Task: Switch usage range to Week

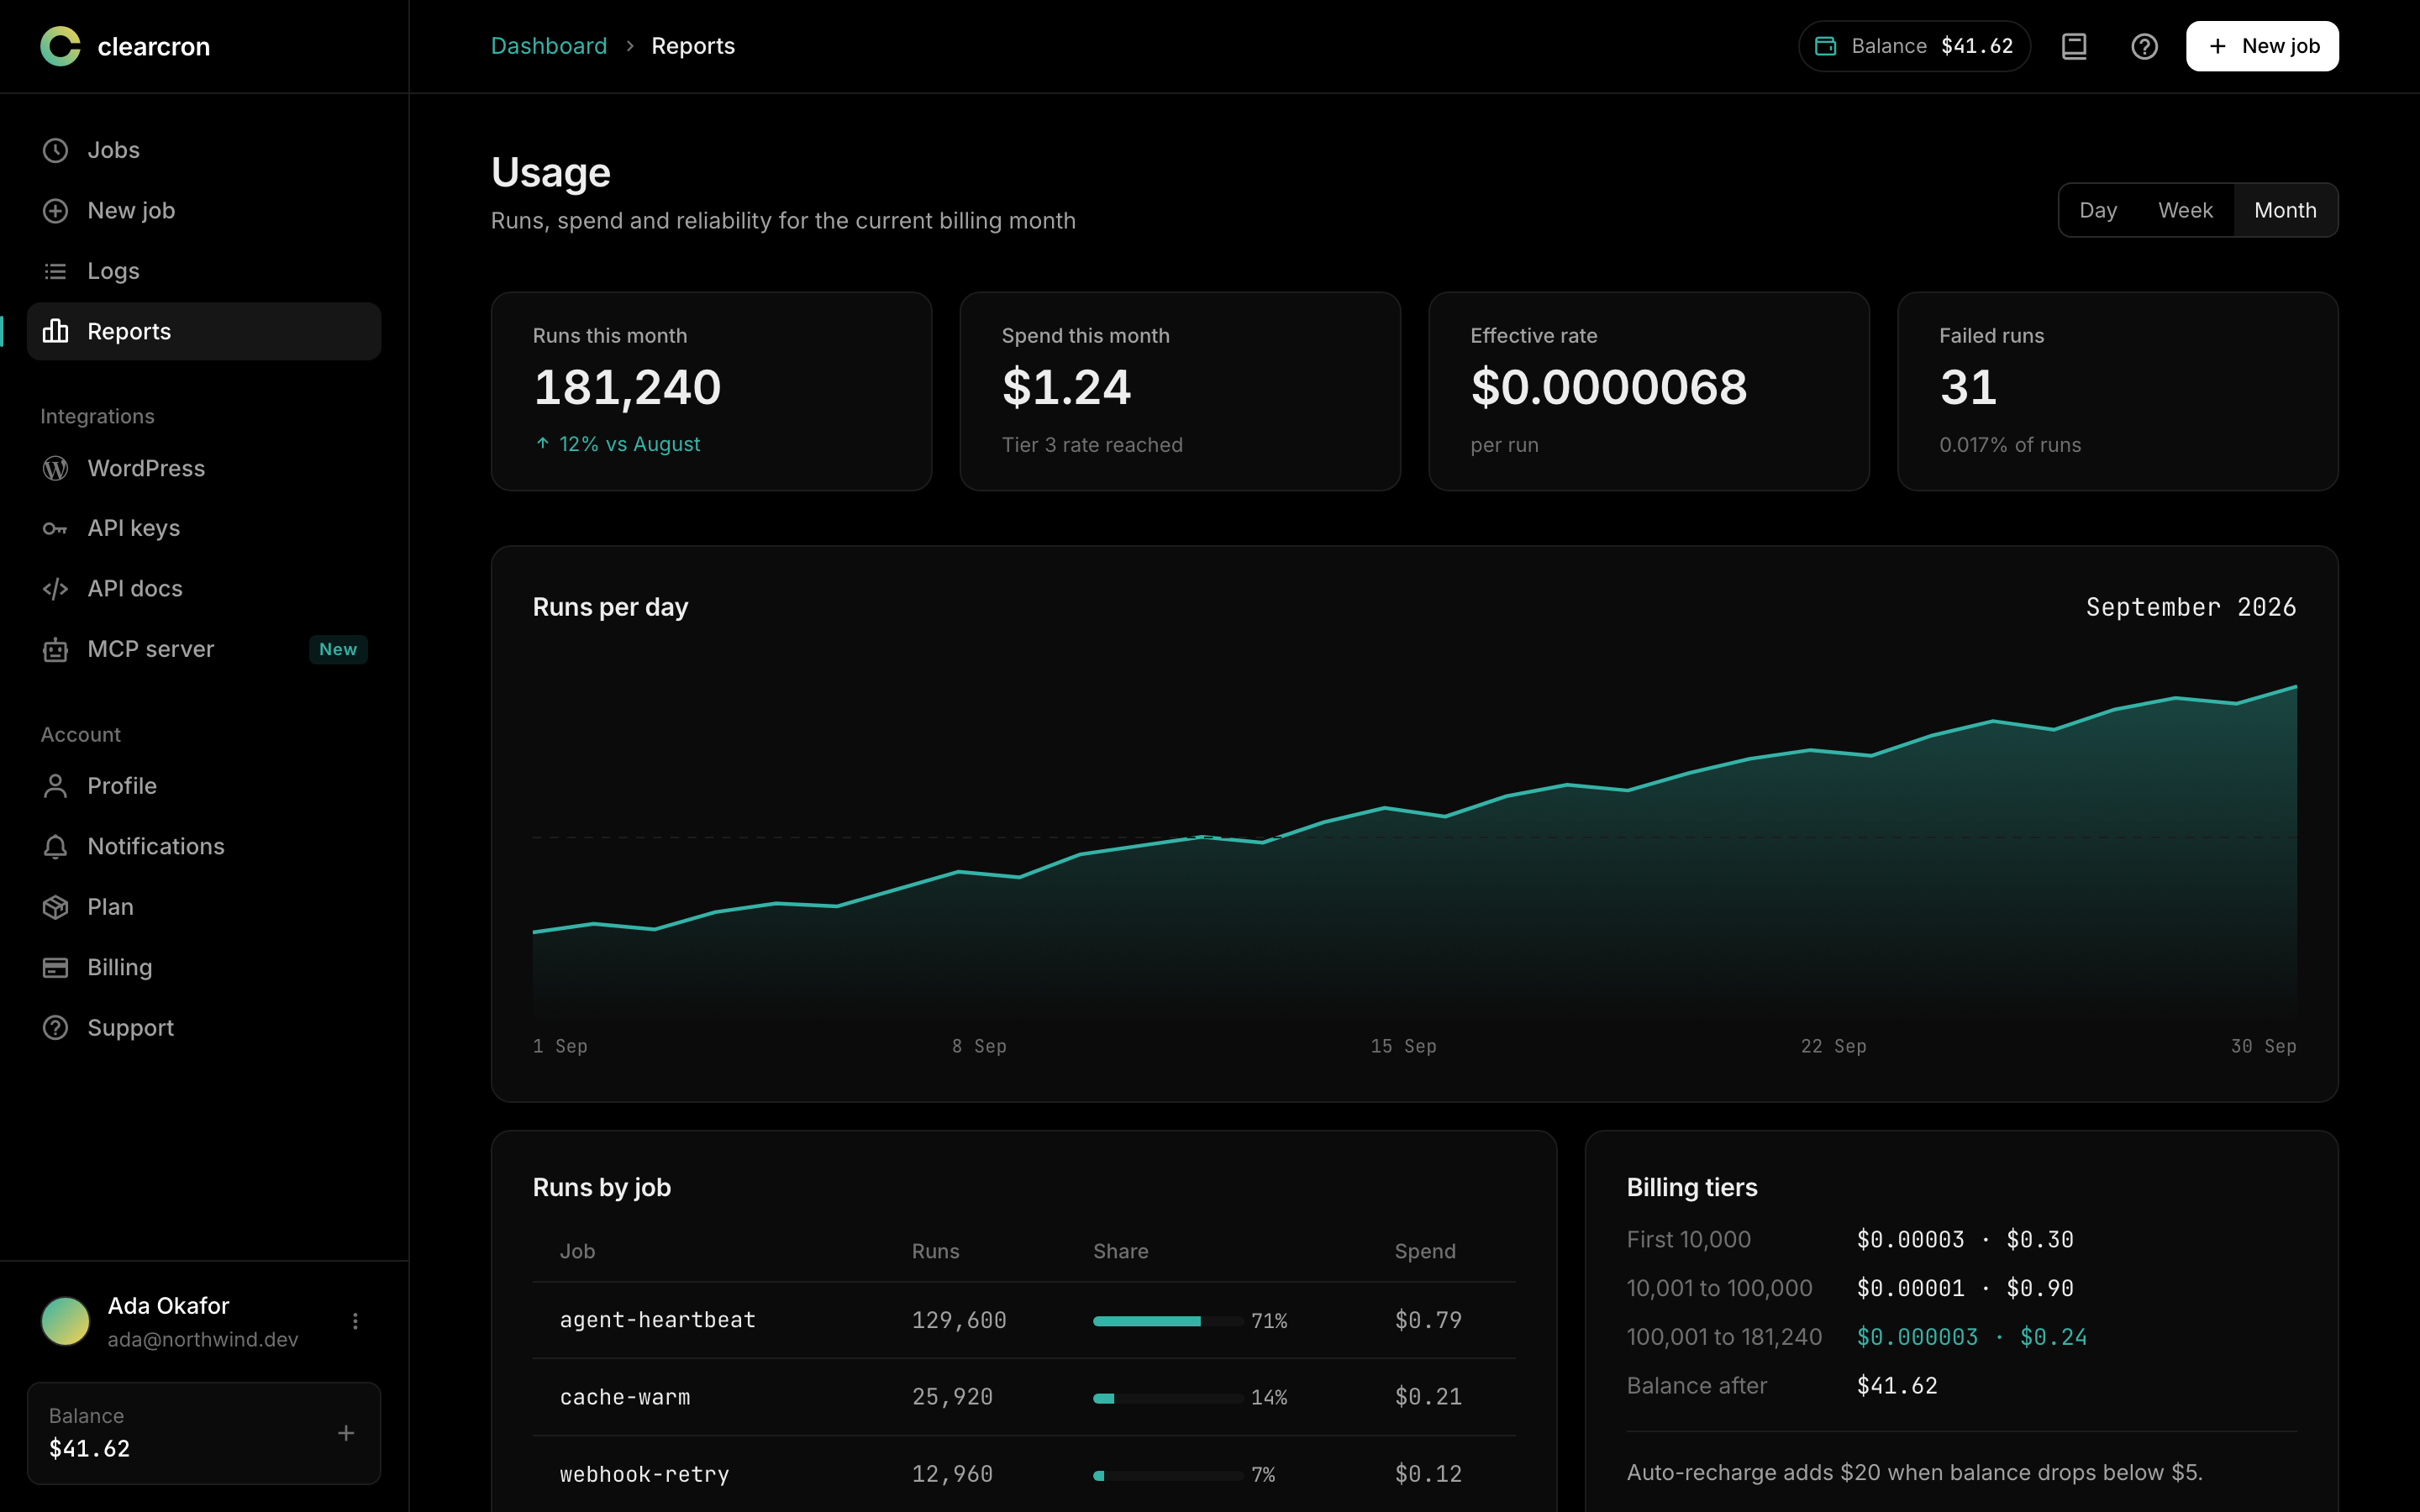Action: (2185, 210)
